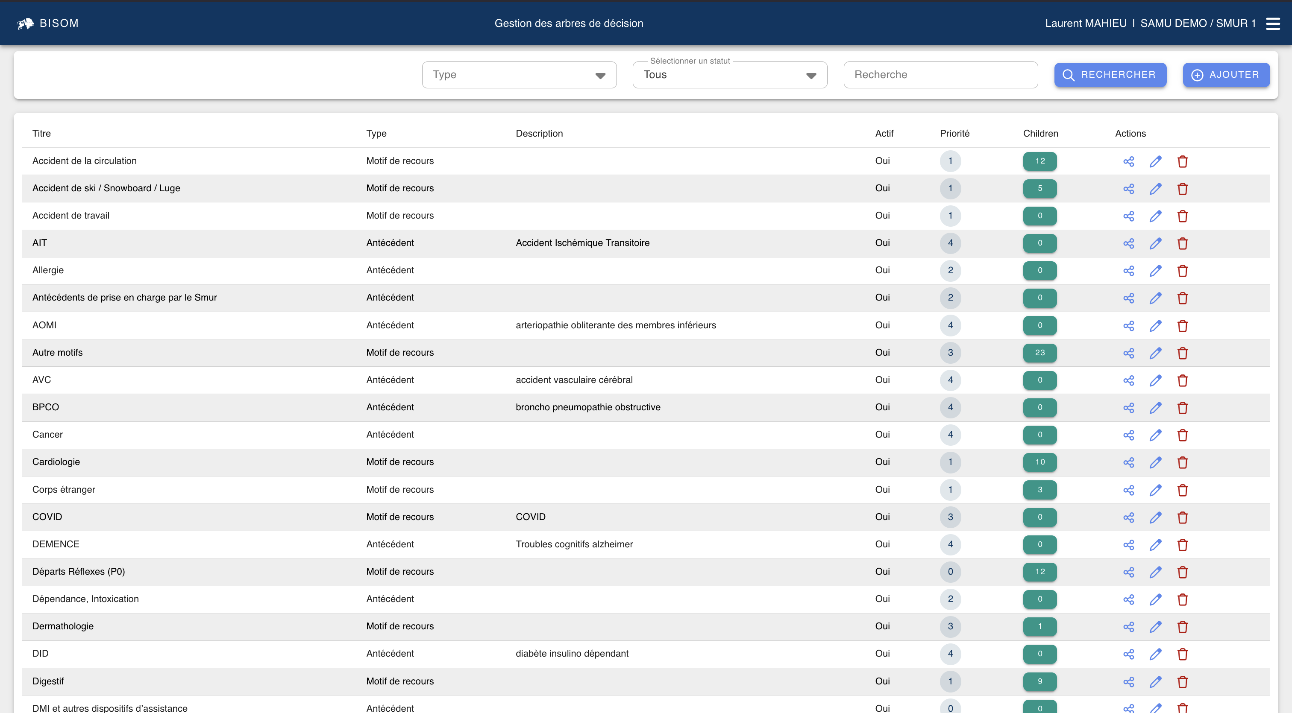
Task: Click the share icon for Accident de la circulation
Action: tap(1128, 161)
